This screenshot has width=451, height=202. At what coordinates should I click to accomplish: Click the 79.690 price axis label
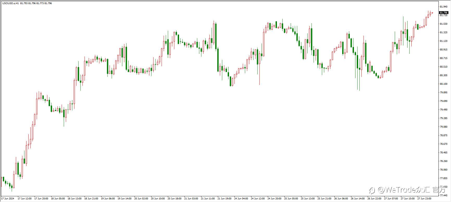click(443, 101)
